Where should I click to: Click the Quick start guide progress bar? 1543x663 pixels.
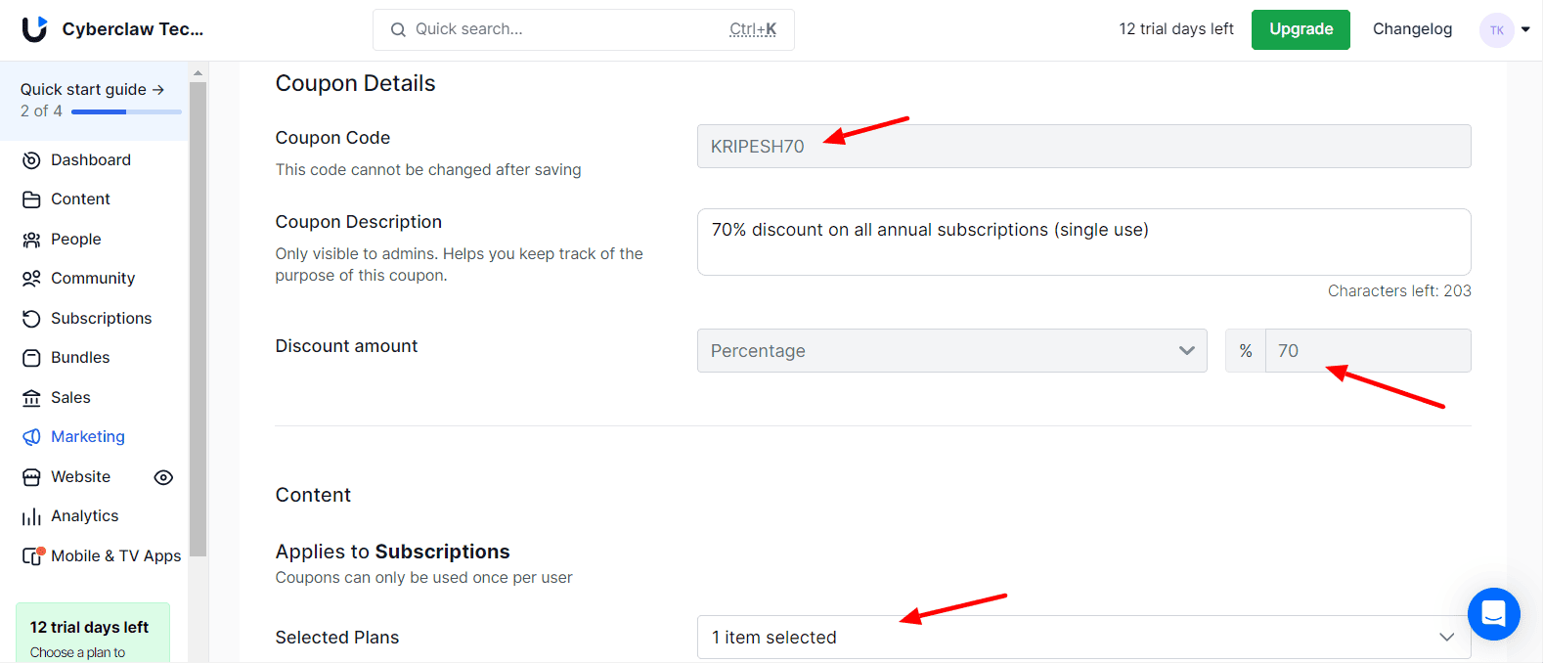[126, 112]
